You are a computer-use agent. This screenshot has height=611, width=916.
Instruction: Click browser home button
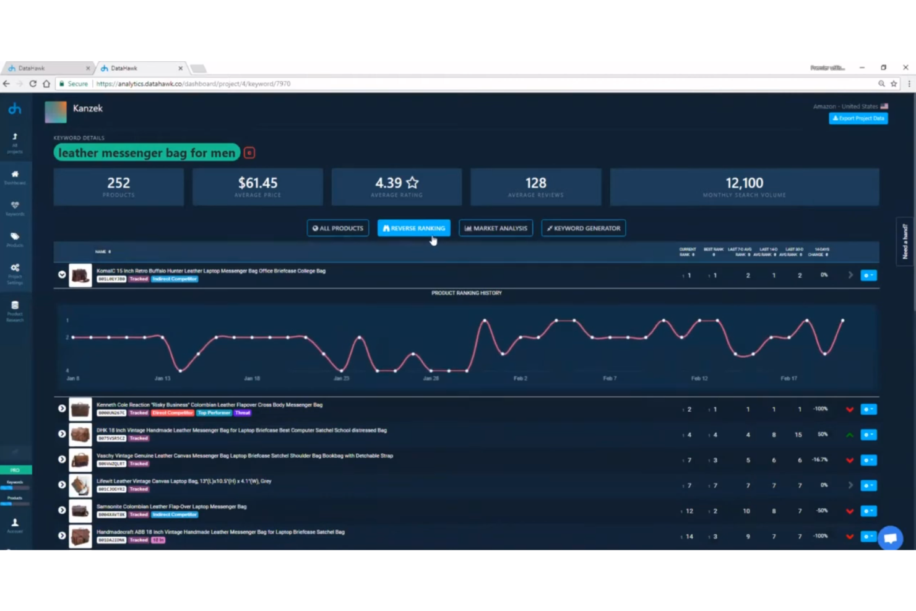(x=46, y=84)
